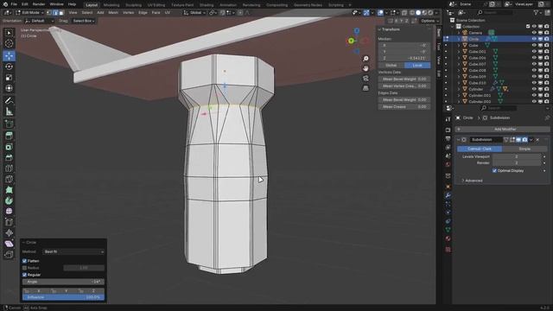The height and width of the screenshot is (311, 553).
Task: Activate the Transform tool
Action: (x=10, y=88)
